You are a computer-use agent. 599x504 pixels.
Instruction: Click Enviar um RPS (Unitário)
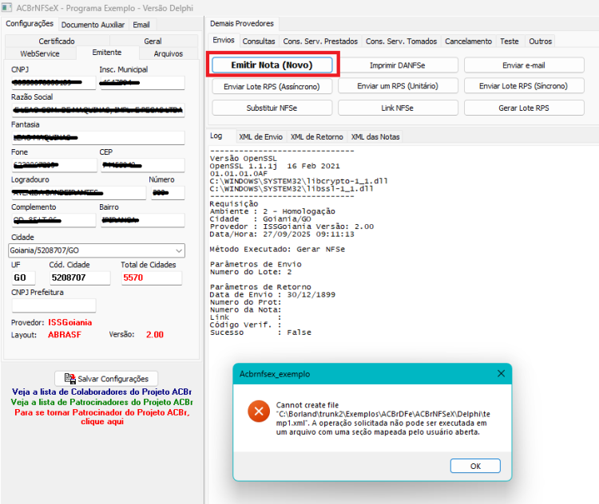398,86
